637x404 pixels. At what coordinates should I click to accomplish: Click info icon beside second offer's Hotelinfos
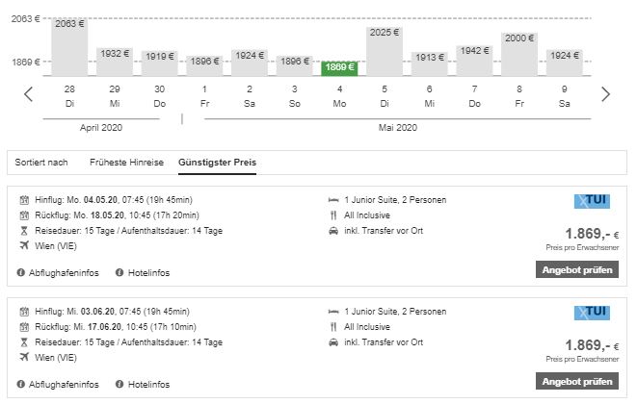[119, 384]
